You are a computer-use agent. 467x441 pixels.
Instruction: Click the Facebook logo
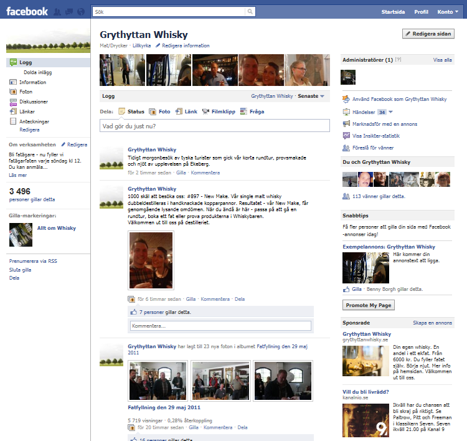tap(27, 12)
